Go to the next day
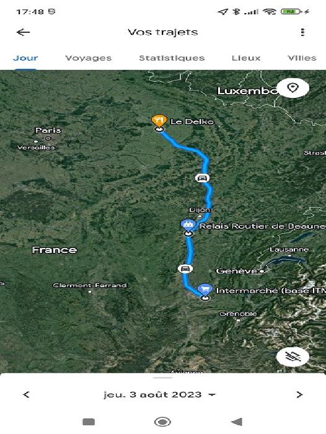 [299, 394]
